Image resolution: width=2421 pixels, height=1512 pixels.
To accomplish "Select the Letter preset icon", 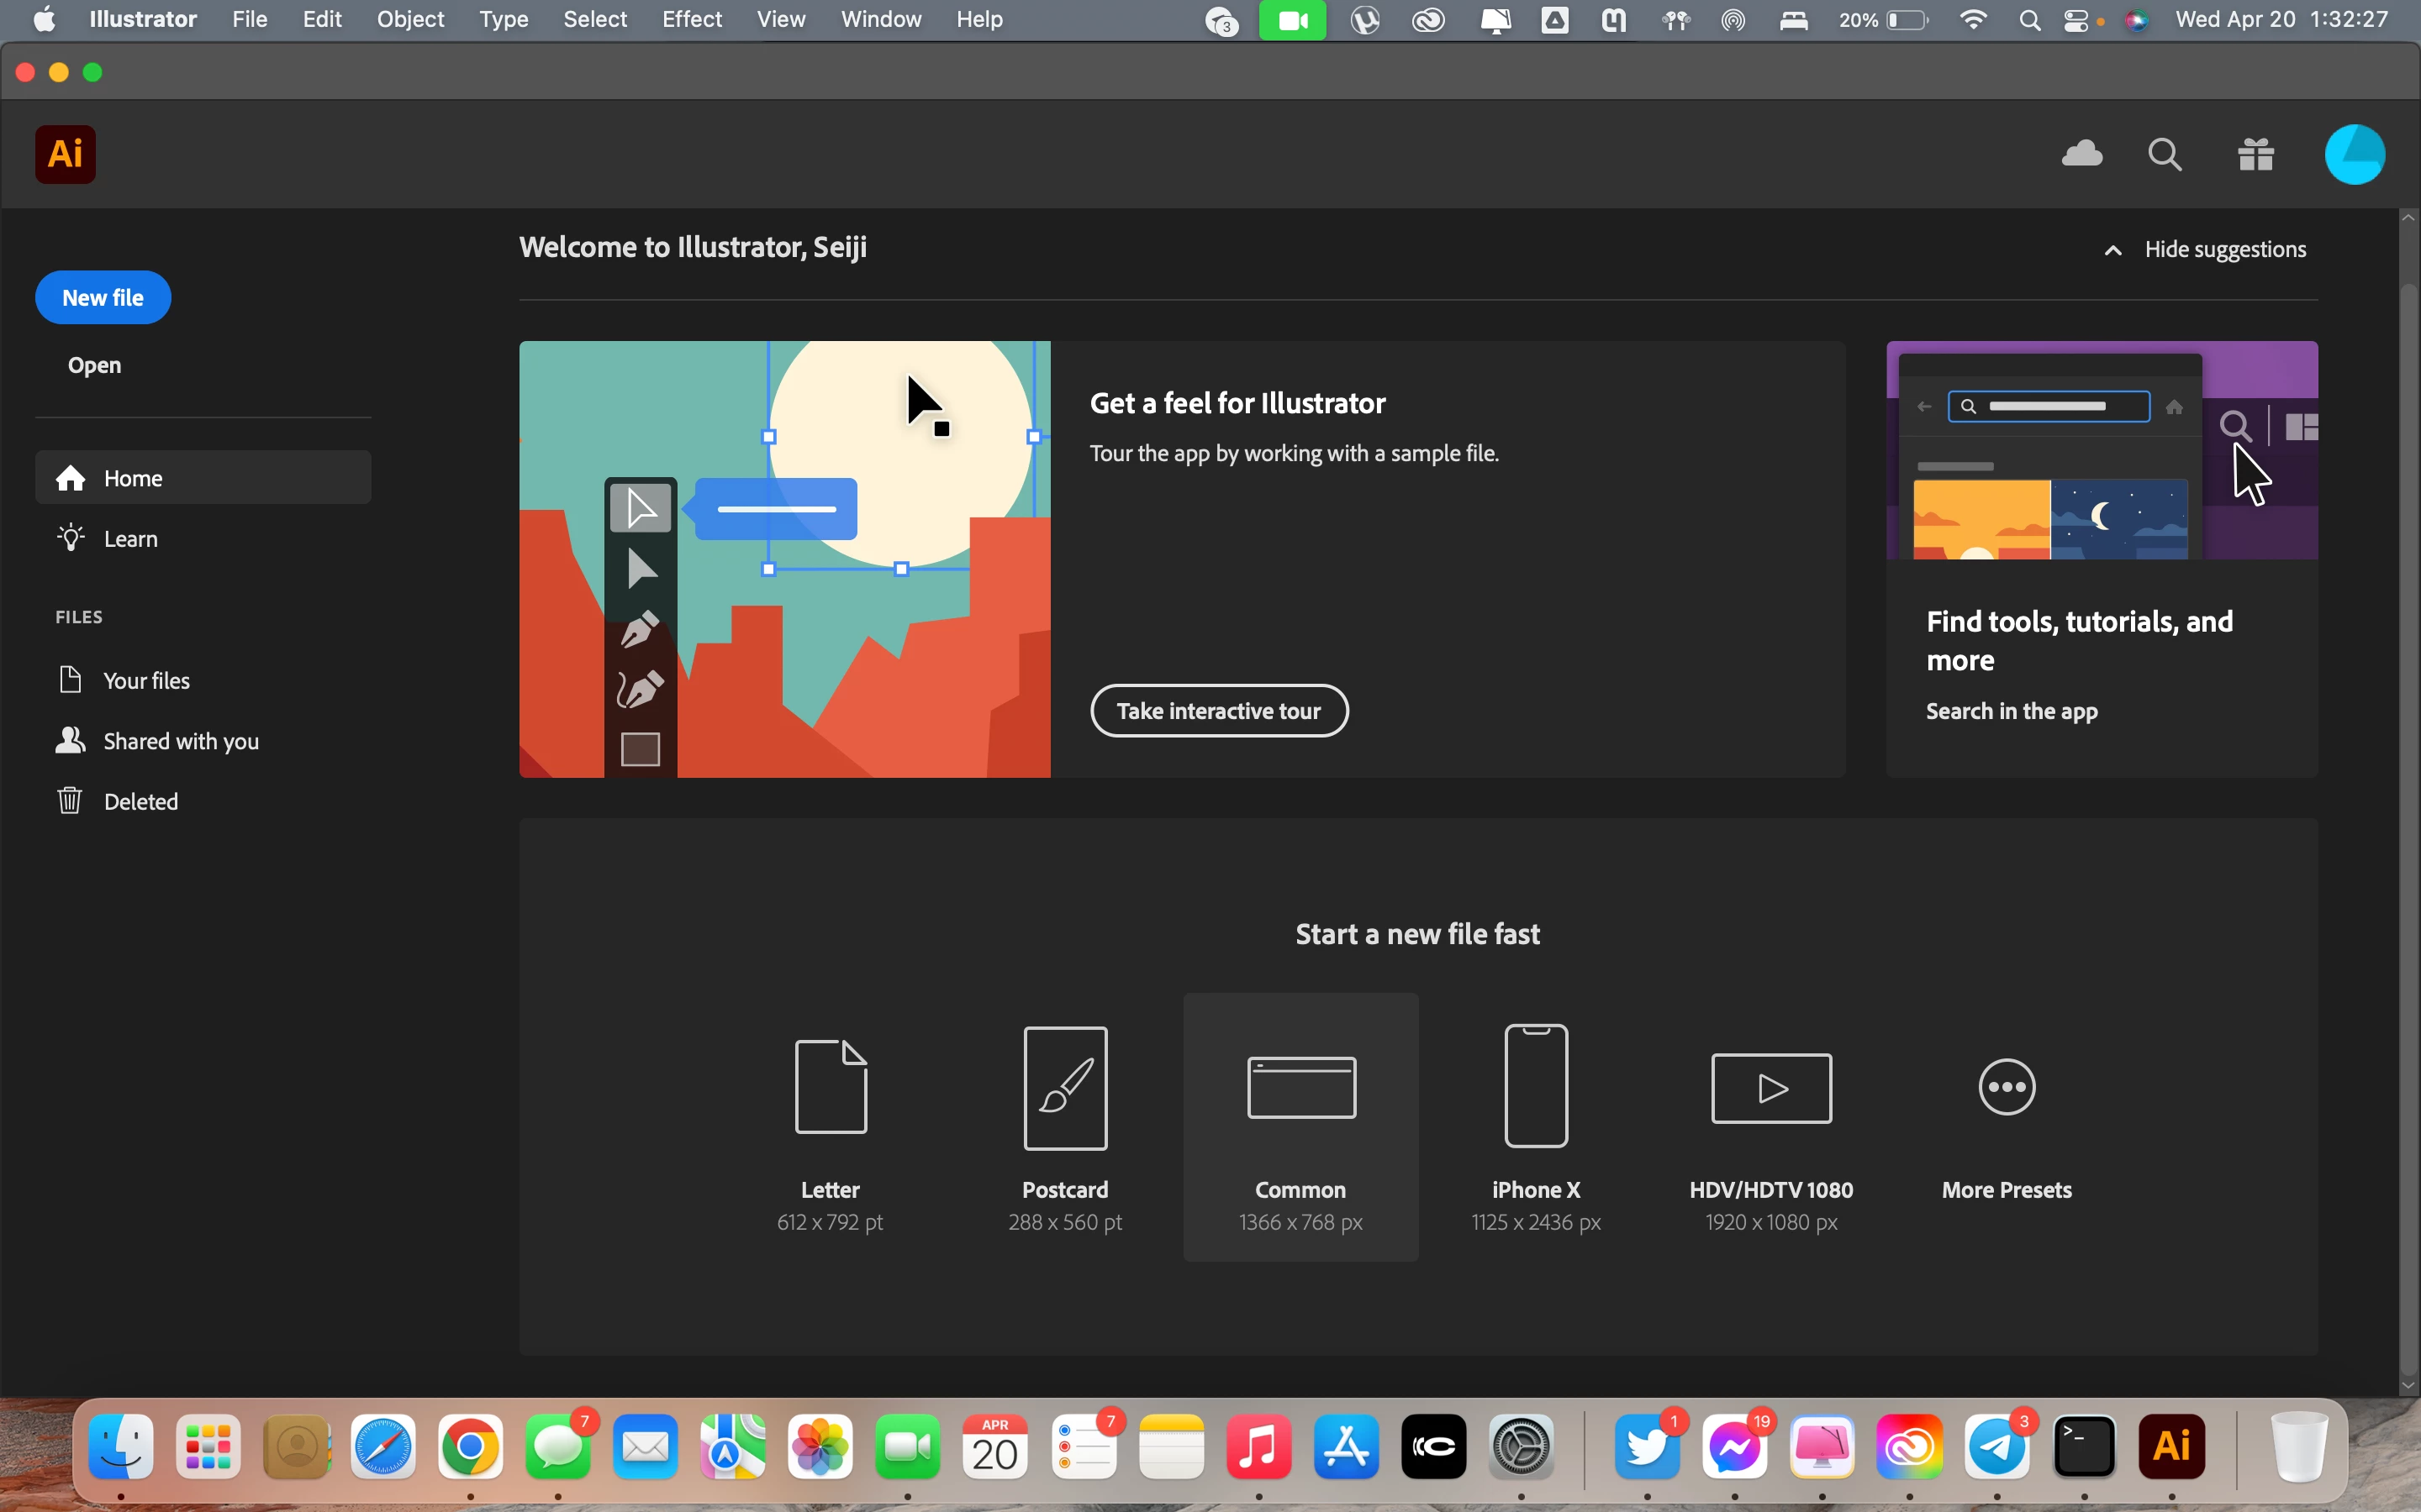I will click(x=831, y=1086).
